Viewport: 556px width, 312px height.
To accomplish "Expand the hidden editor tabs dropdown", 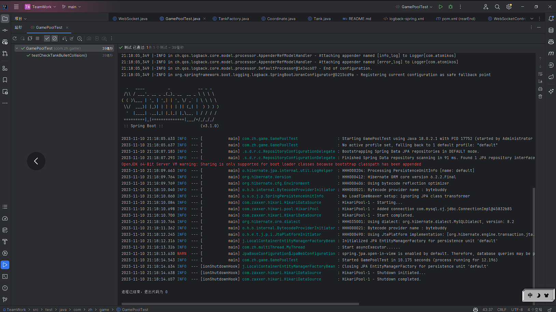I will tap(532, 19).
